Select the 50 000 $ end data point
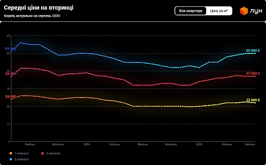 (x=255, y=53)
